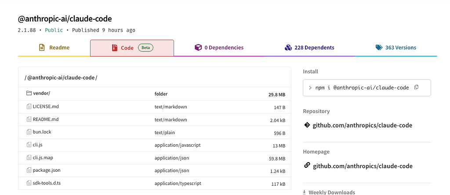Image resolution: width=450 pixels, height=195 pixels.
Task: Open the vendor/ folder
Action: [42, 93]
